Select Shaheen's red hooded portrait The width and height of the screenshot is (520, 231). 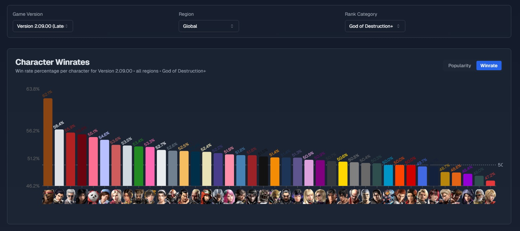[207, 197]
